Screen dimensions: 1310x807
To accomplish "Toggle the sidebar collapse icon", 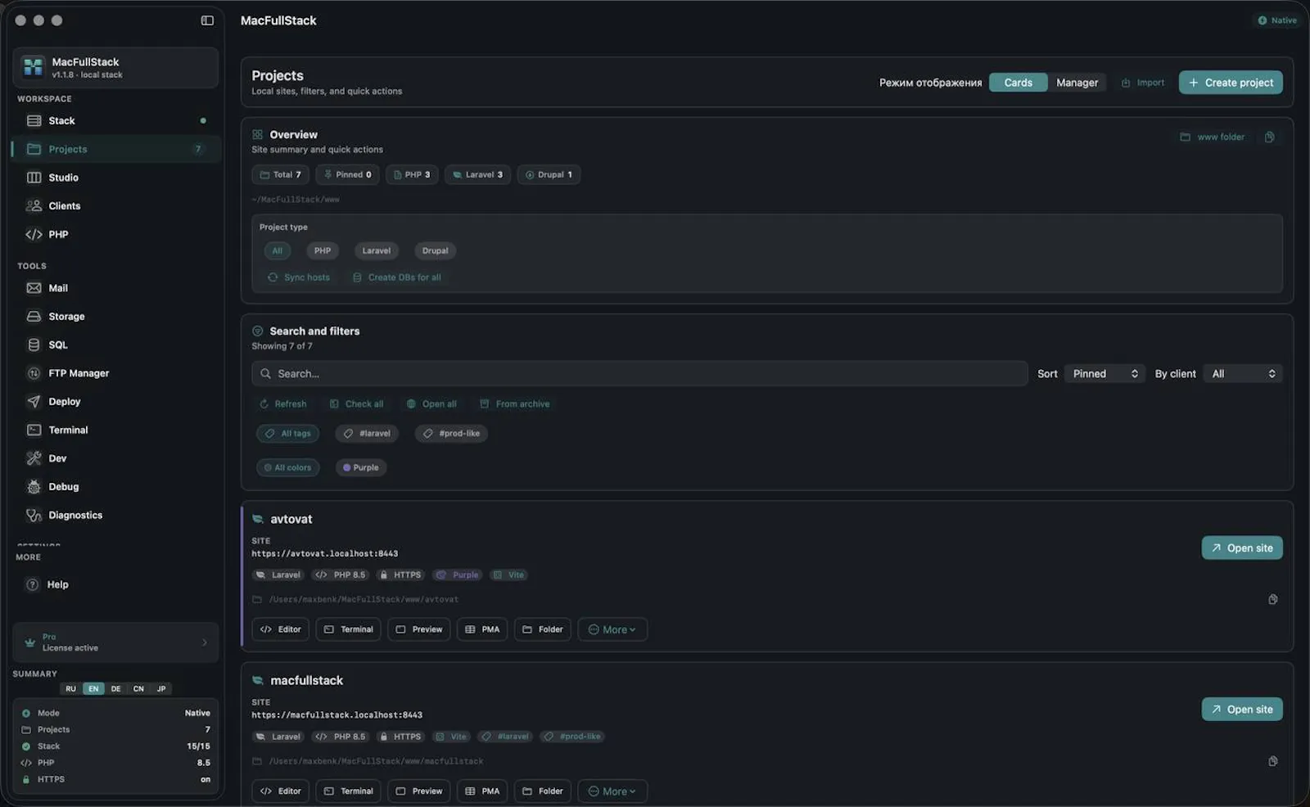I will click(207, 20).
